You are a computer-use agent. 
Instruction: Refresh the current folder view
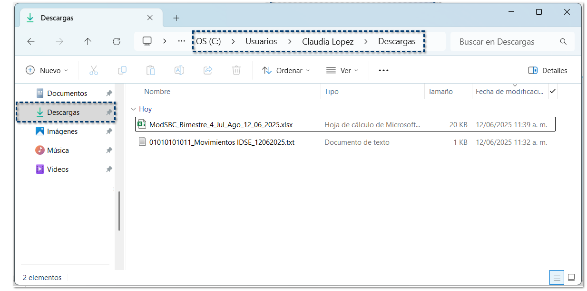[117, 42]
